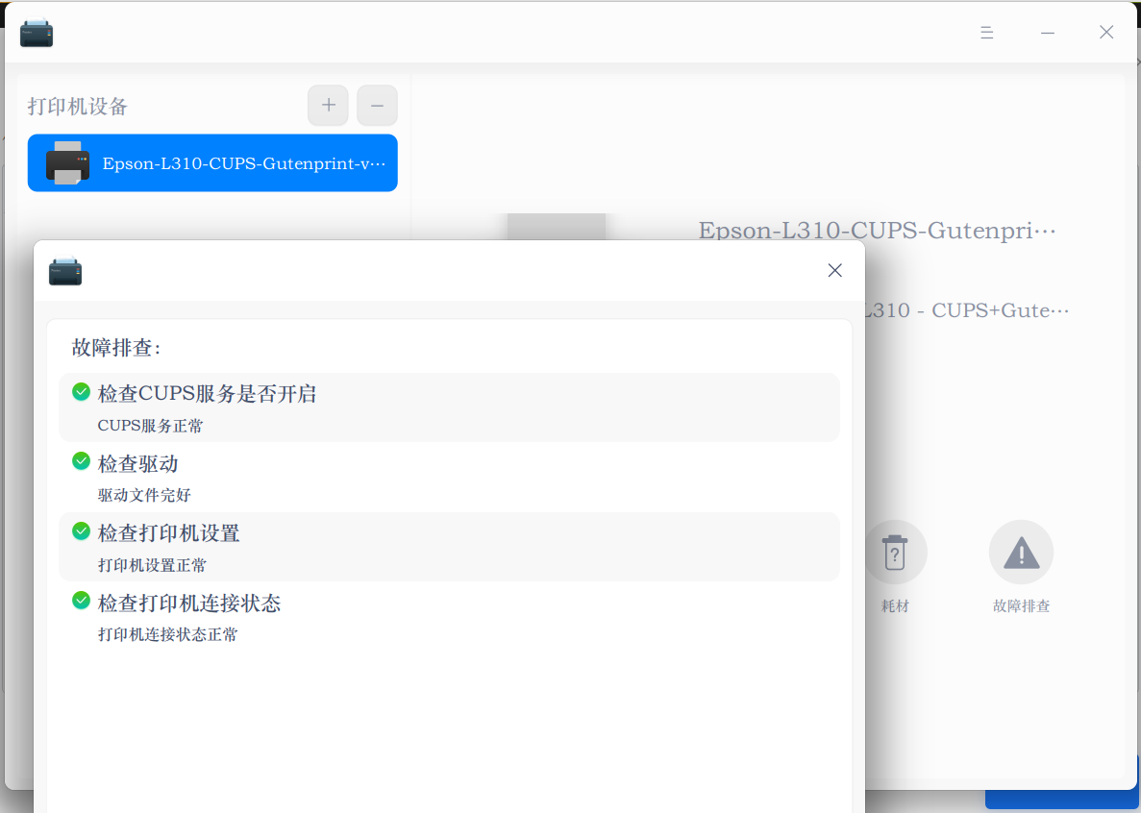Select the Epson-L310-CUPS-Gutenprint printer in the device list
The width and height of the screenshot is (1141, 813).
[x=212, y=162]
